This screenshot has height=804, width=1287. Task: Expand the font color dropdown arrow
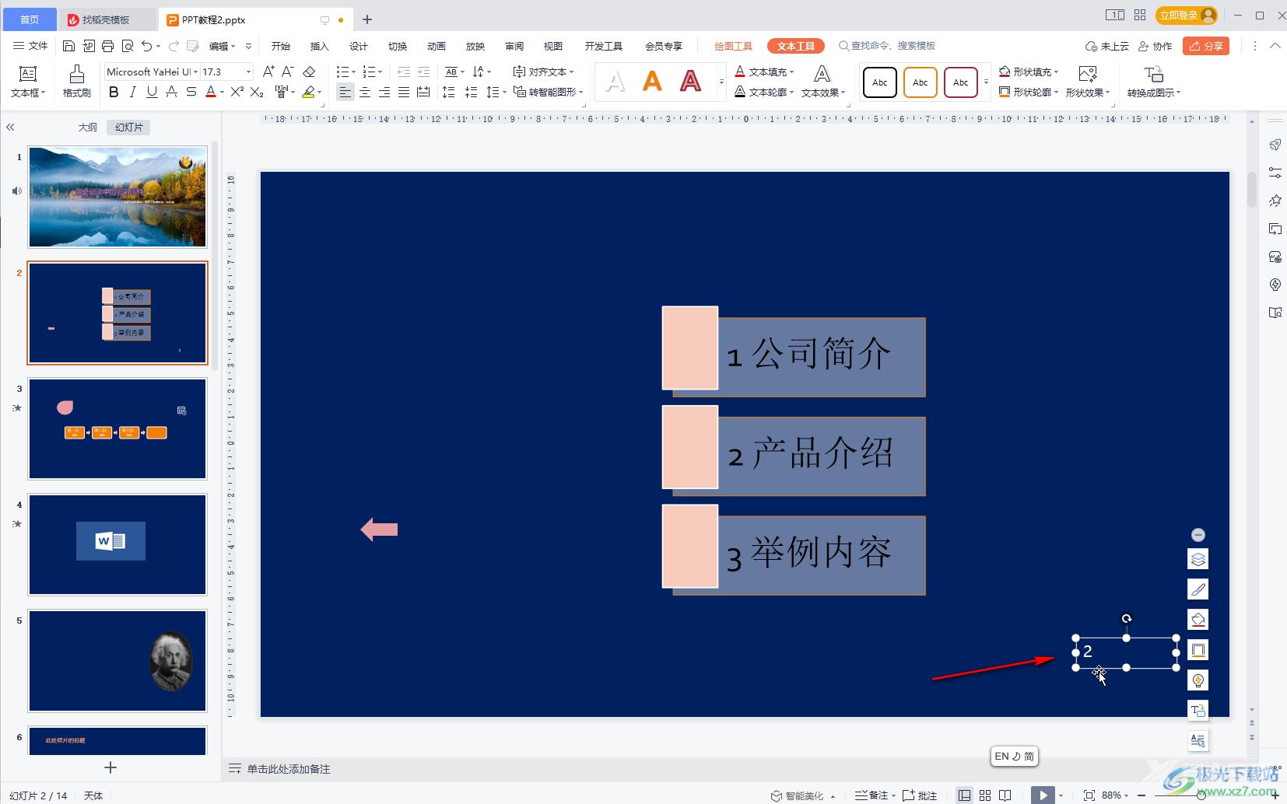click(222, 92)
